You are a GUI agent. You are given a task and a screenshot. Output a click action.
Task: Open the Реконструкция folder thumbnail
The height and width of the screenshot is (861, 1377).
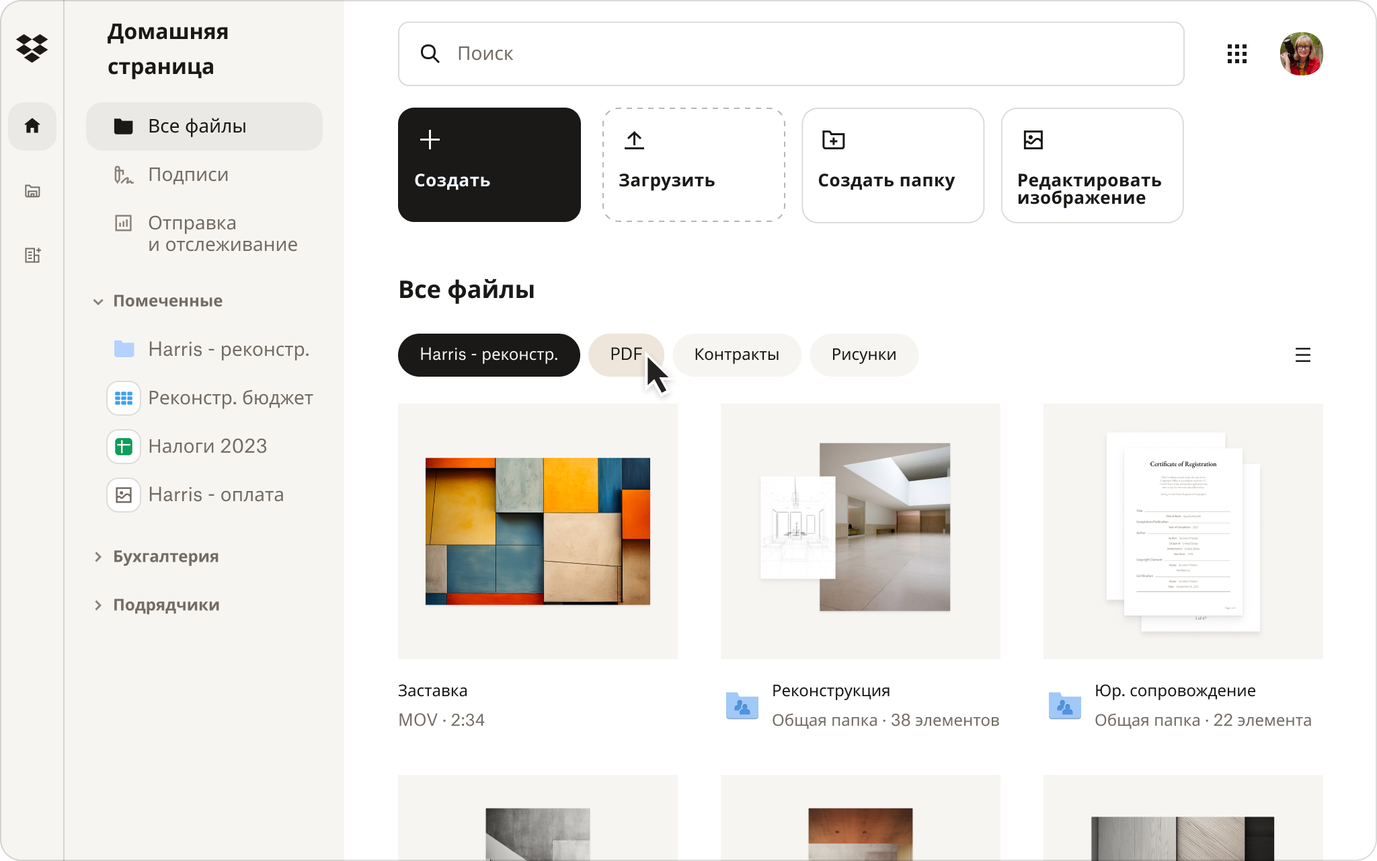click(x=861, y=531)
